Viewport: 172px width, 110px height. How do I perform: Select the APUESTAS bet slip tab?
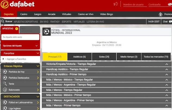coord(10,29)
